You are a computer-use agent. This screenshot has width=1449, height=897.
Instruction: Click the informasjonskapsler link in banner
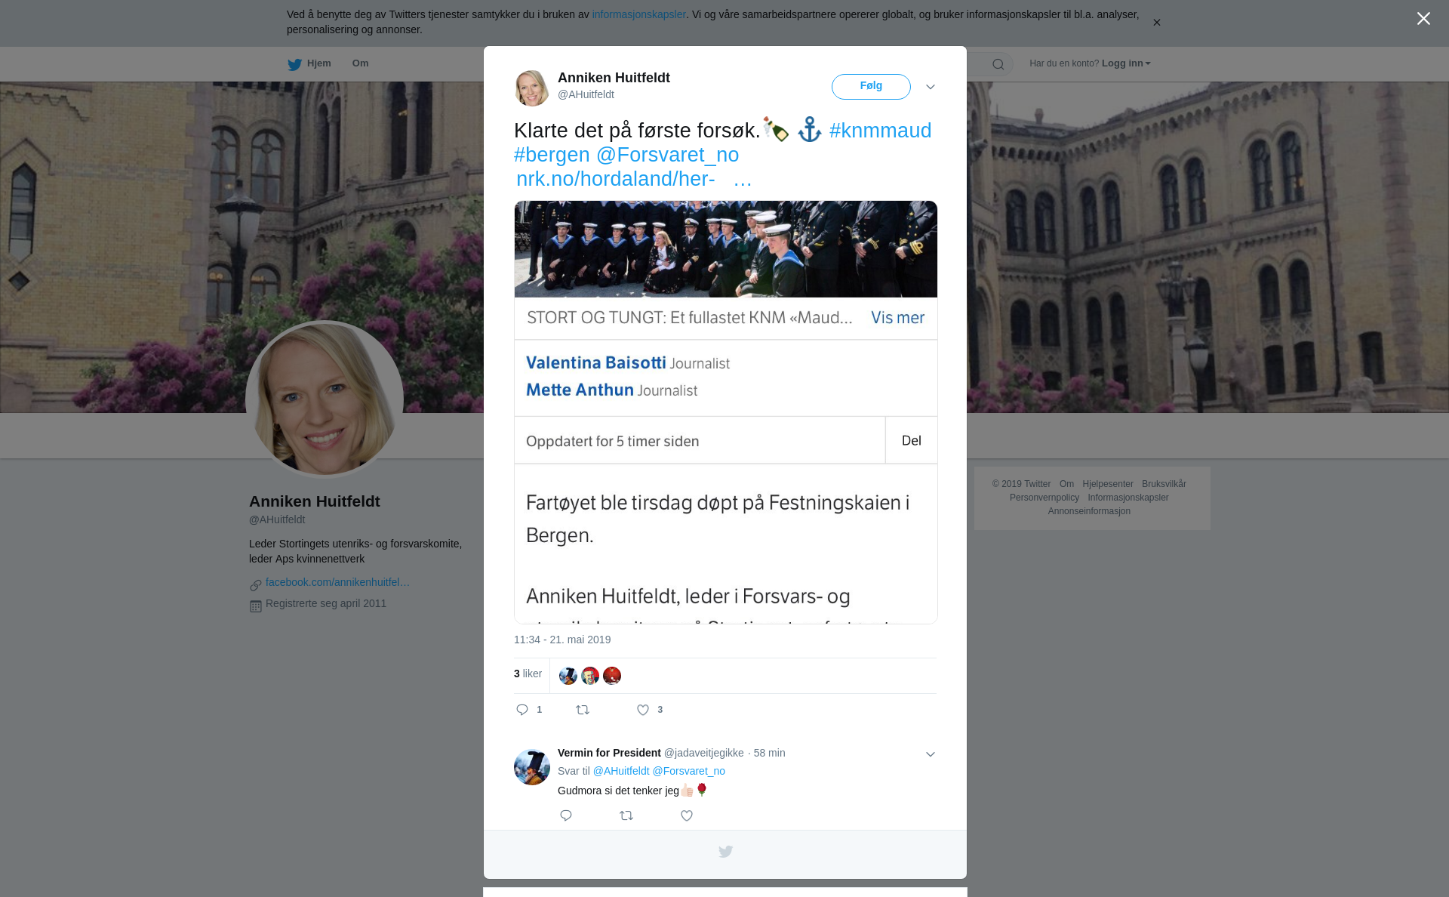[638, 14]
